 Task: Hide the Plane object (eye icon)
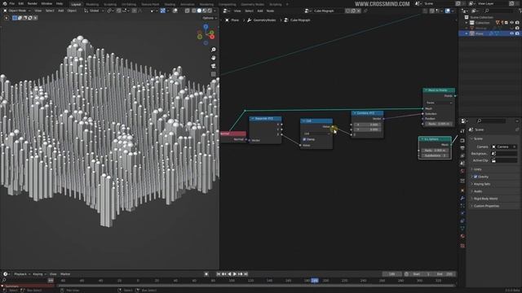click(x=511, y=33)
